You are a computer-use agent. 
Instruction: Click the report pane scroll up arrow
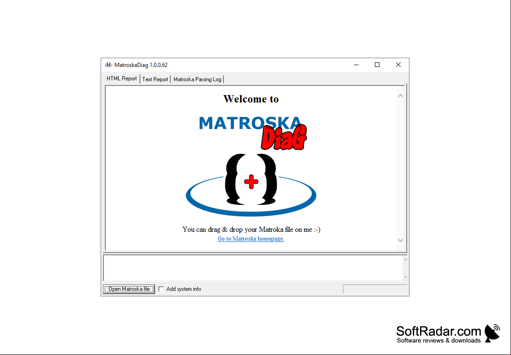(x=401, y=96)
